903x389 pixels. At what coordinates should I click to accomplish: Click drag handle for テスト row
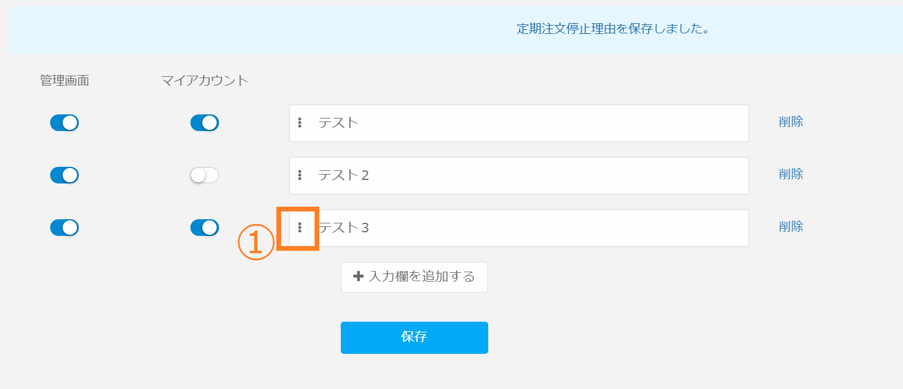pos(300,123)
